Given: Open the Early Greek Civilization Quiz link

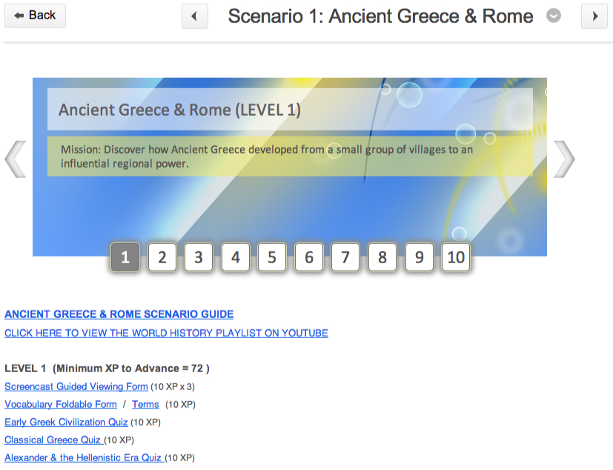Looking at the screenshot, I should click(x=66, y=423).
